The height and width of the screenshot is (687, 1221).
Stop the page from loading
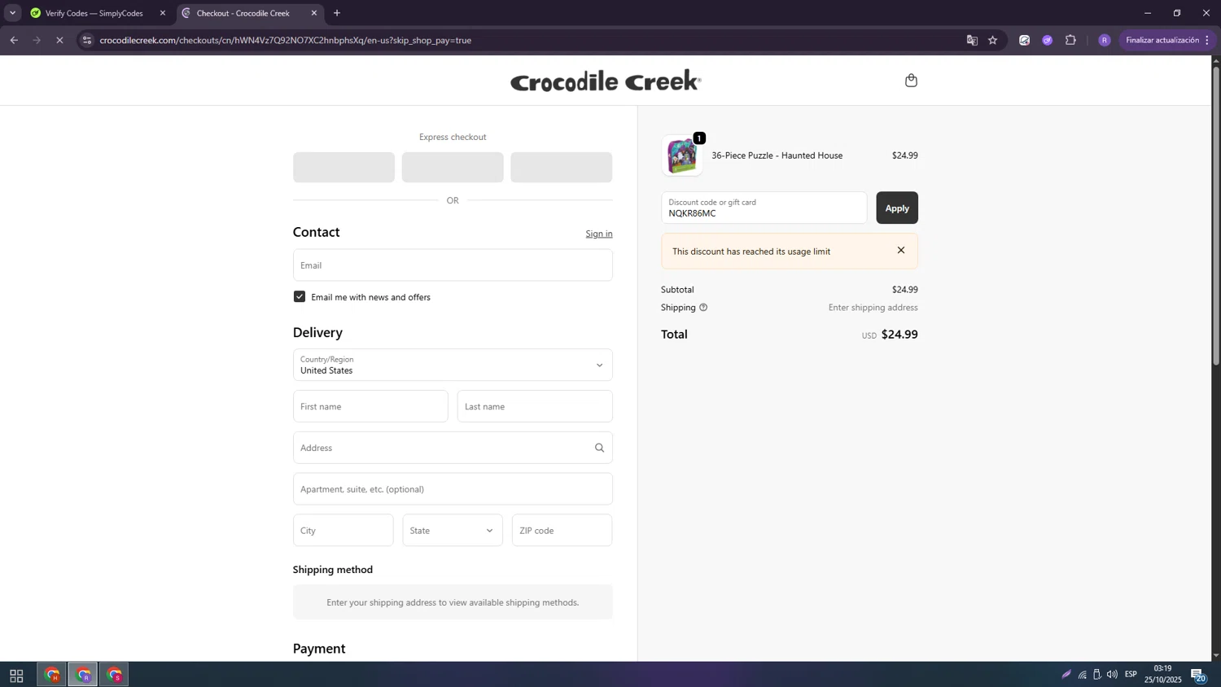coord(59,40)
